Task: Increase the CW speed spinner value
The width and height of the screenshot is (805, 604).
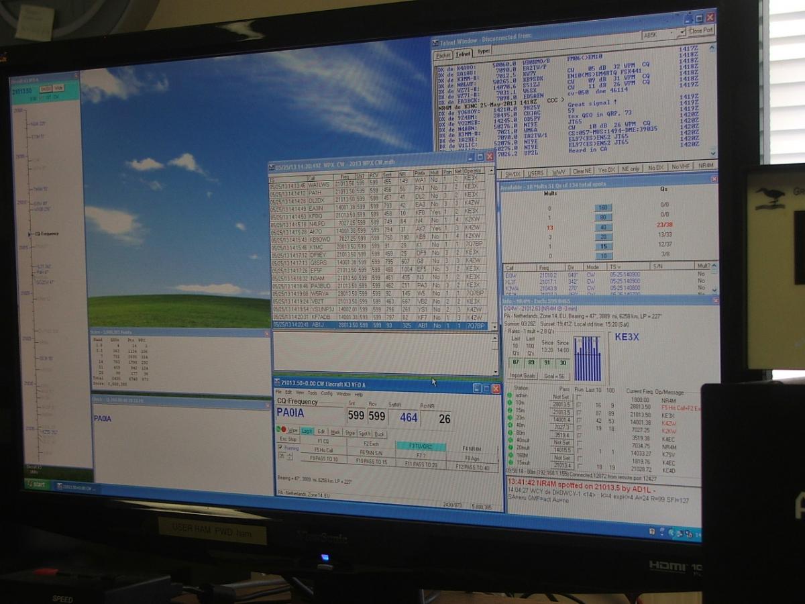Action: (290, 454)
